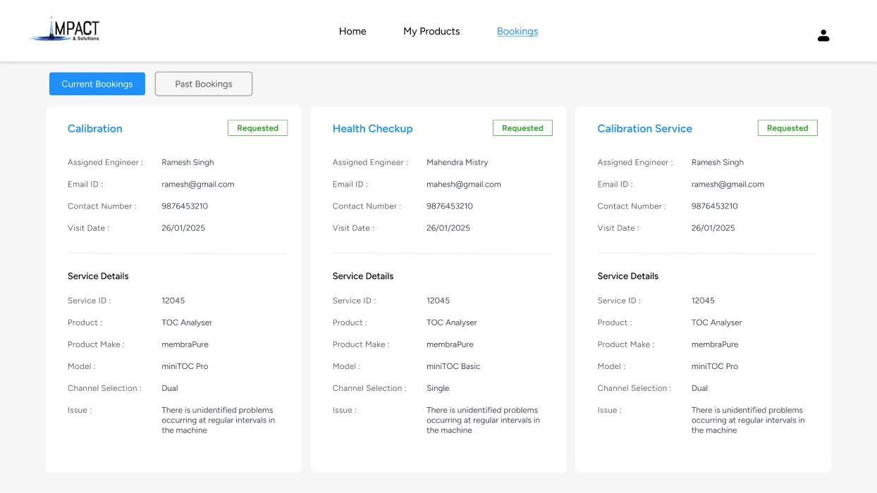Click model miniTOC Pro in the Calibration card
The width and height of the screenshot is (877, 493).
click(185, 366)
